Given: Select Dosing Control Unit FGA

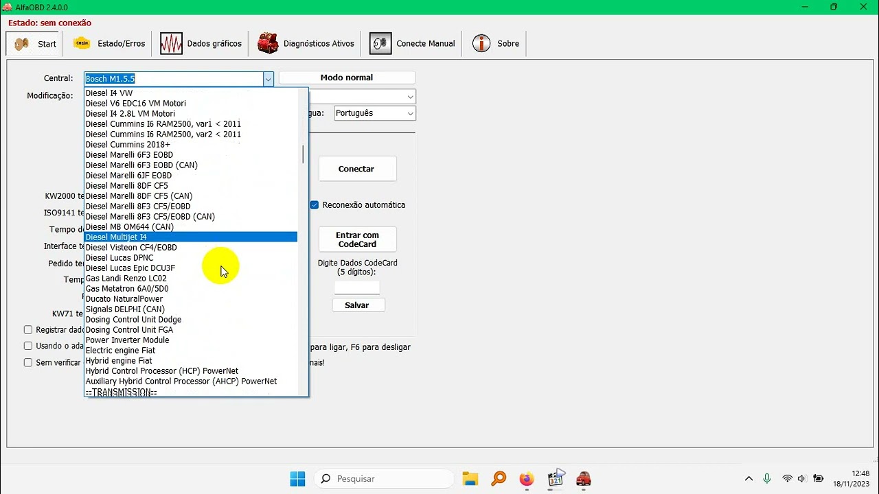Looking at the screenshot, I should pyautogui.click(x=191, y=330).
